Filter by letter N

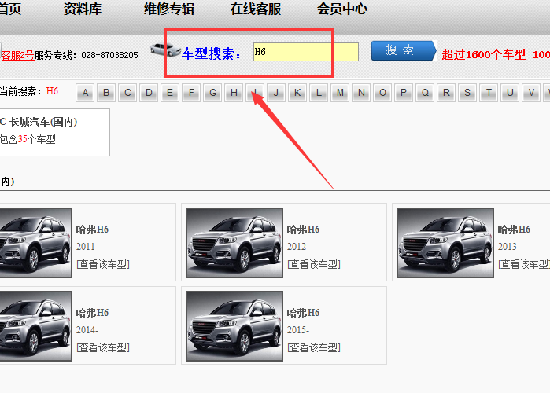pos(361,93)
